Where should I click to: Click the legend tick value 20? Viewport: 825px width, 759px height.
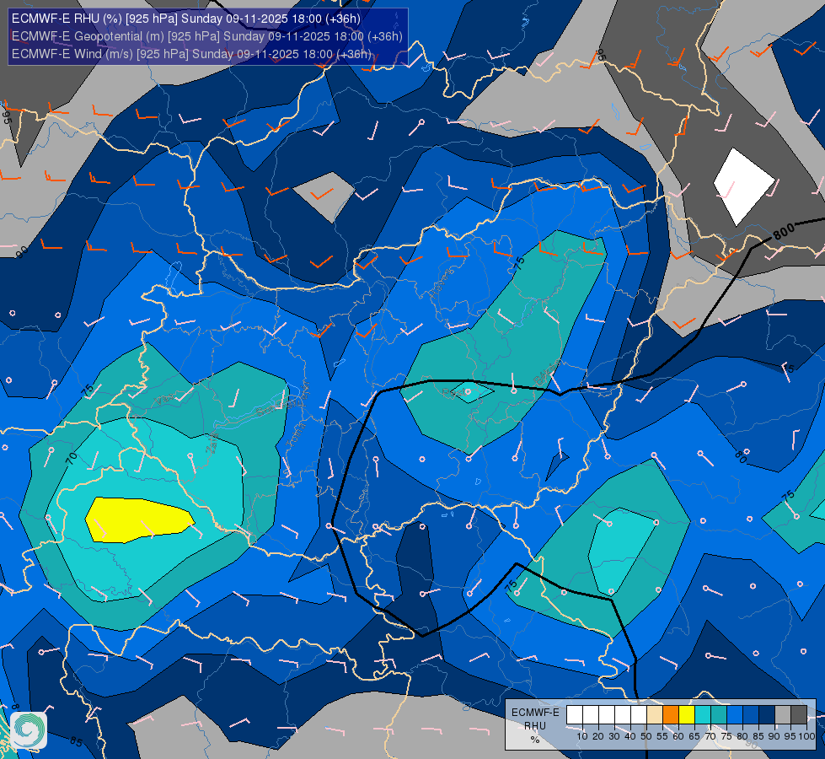[598, 736]
